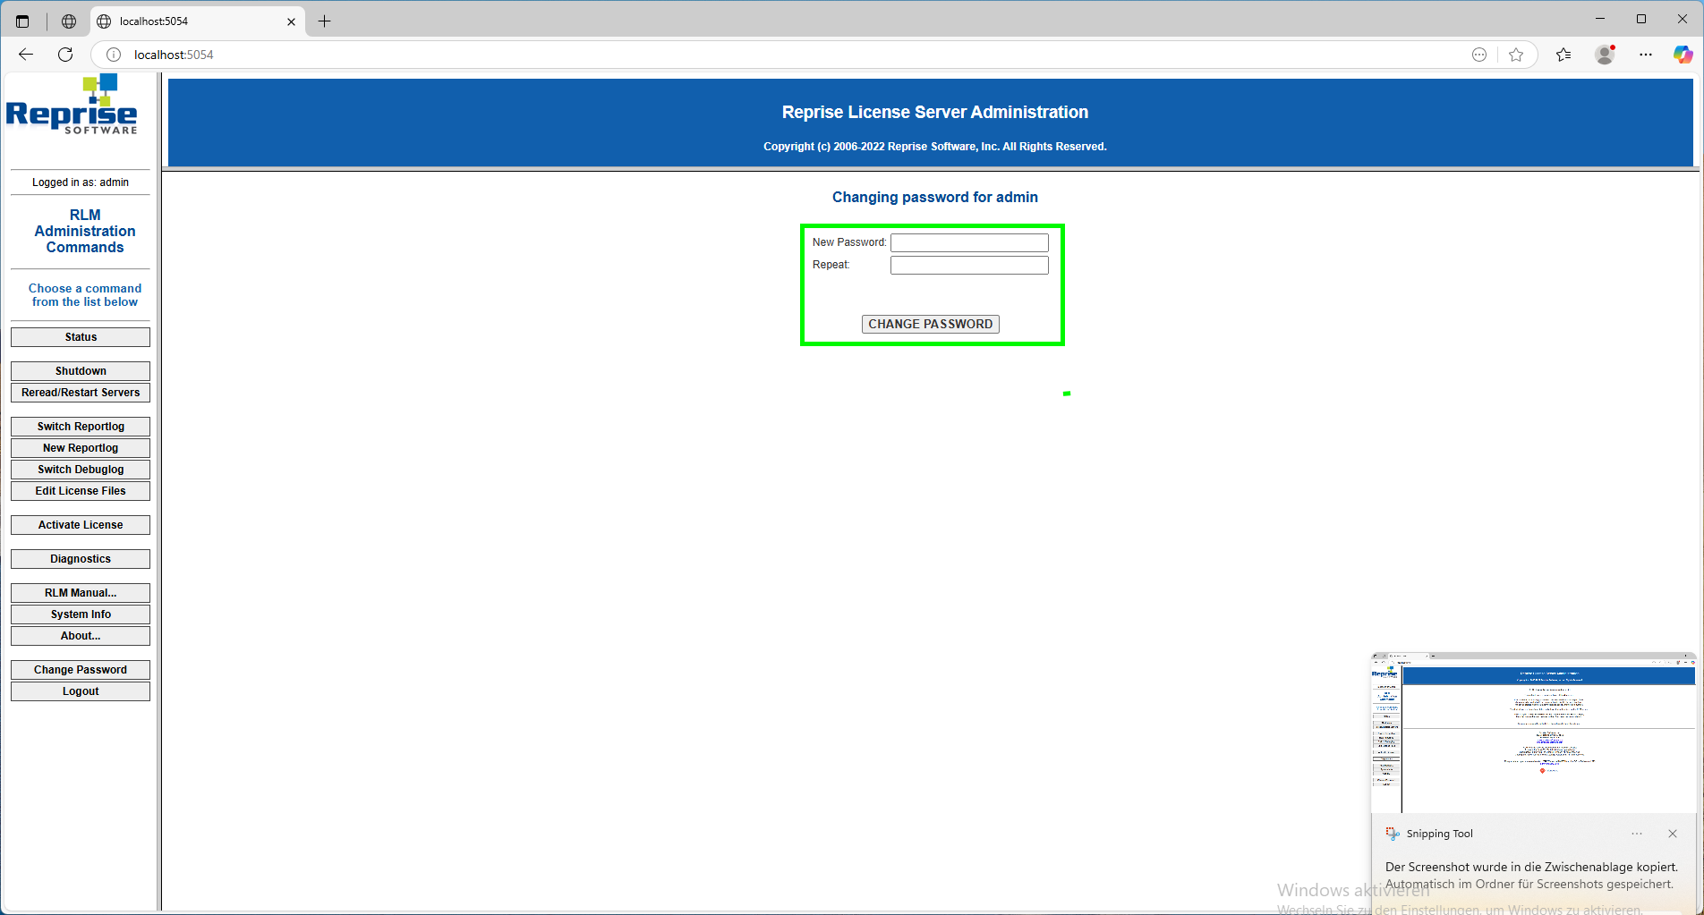Click the Reprise Software logo
The width and height of the screenshot is (1704, 915).
click(x=72, y=105)
